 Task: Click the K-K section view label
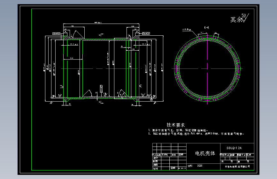207,28
